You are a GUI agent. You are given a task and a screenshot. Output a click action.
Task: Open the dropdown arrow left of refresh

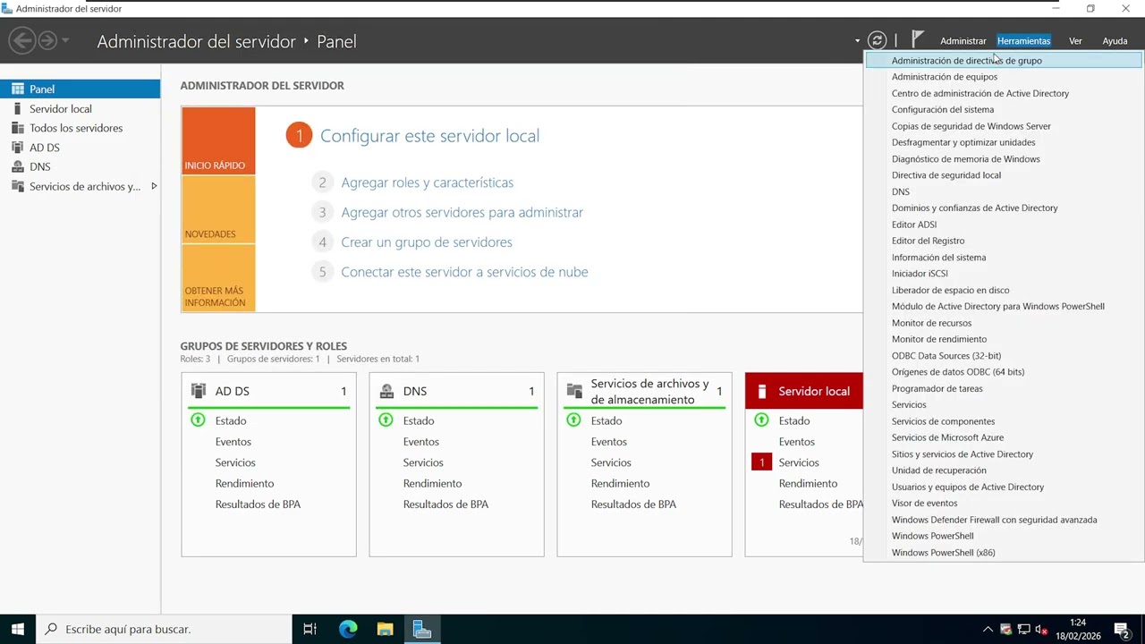click(857, 40)
